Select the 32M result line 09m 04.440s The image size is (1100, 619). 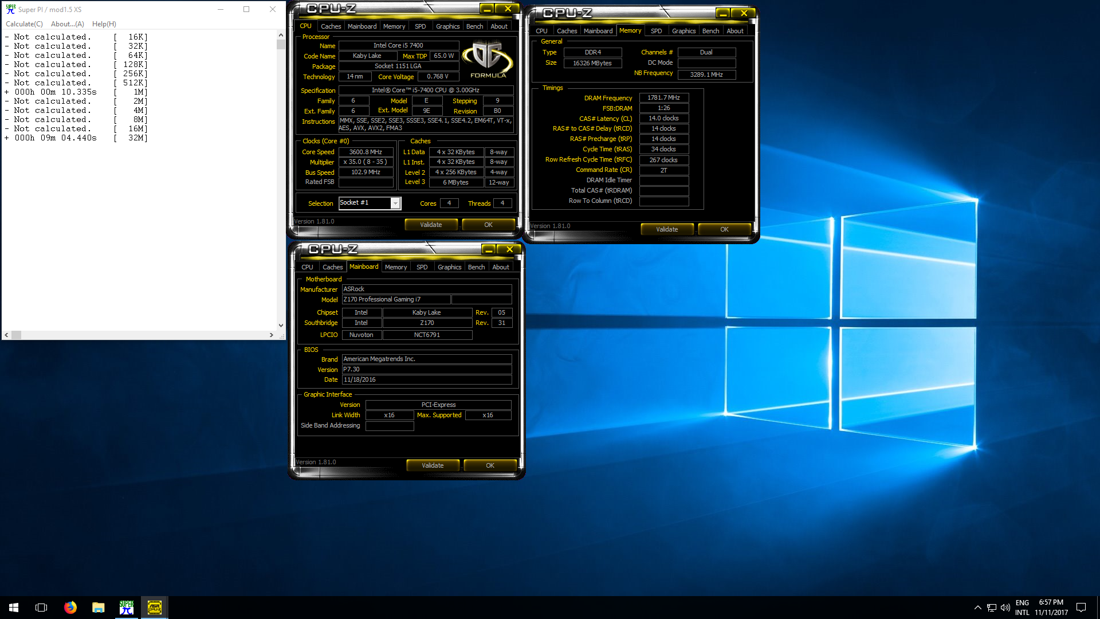coord(76,138)
